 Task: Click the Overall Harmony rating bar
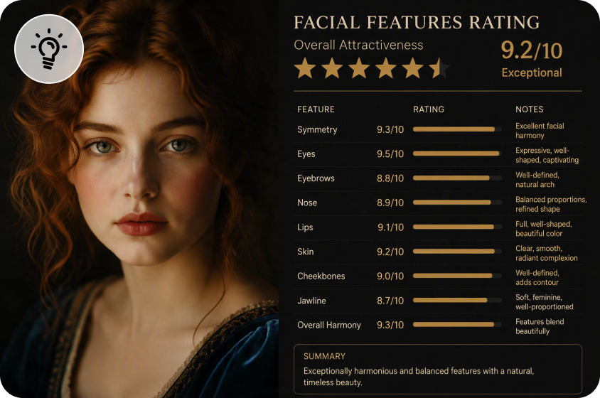click(457, 325)
